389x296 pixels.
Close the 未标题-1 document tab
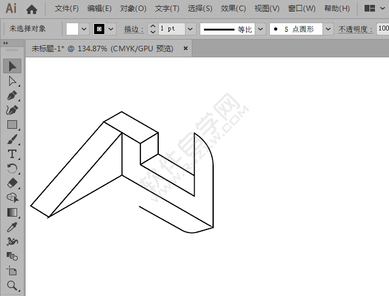185,48
